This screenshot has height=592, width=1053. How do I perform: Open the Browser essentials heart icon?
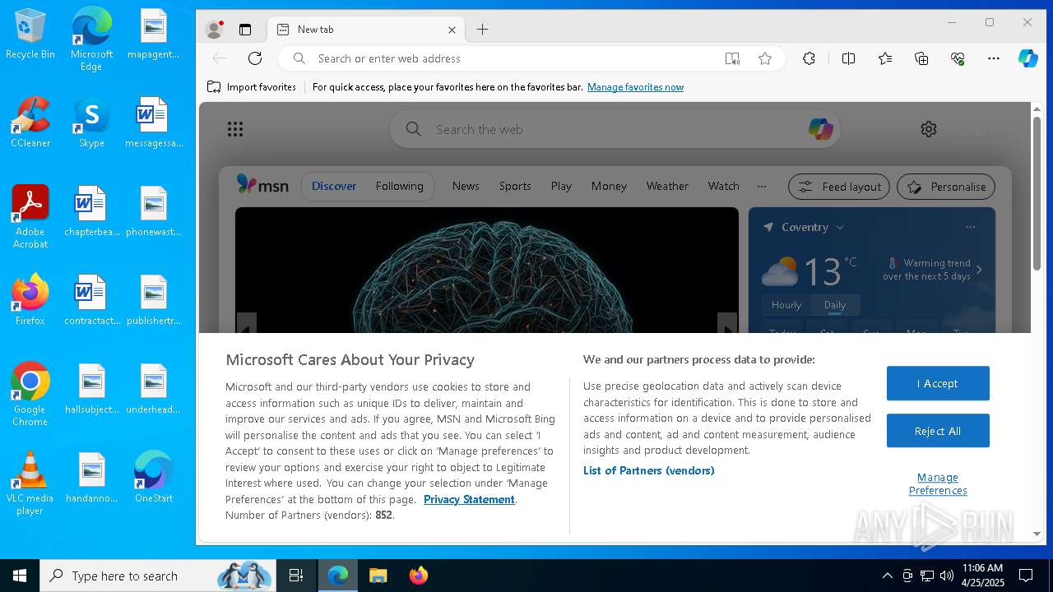pos(958,58)
